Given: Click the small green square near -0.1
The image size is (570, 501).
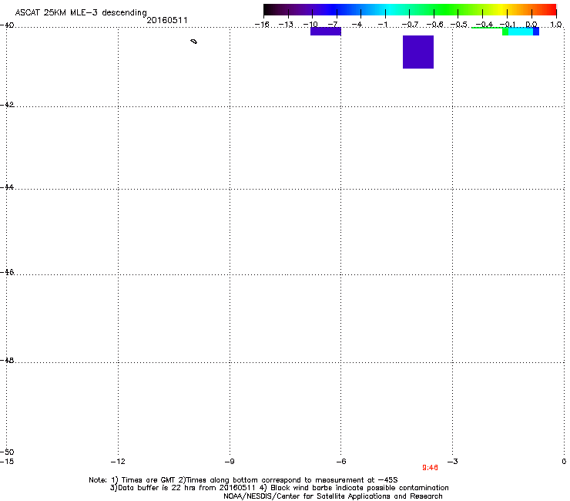Looking at the screenshot, I should 505,32.
